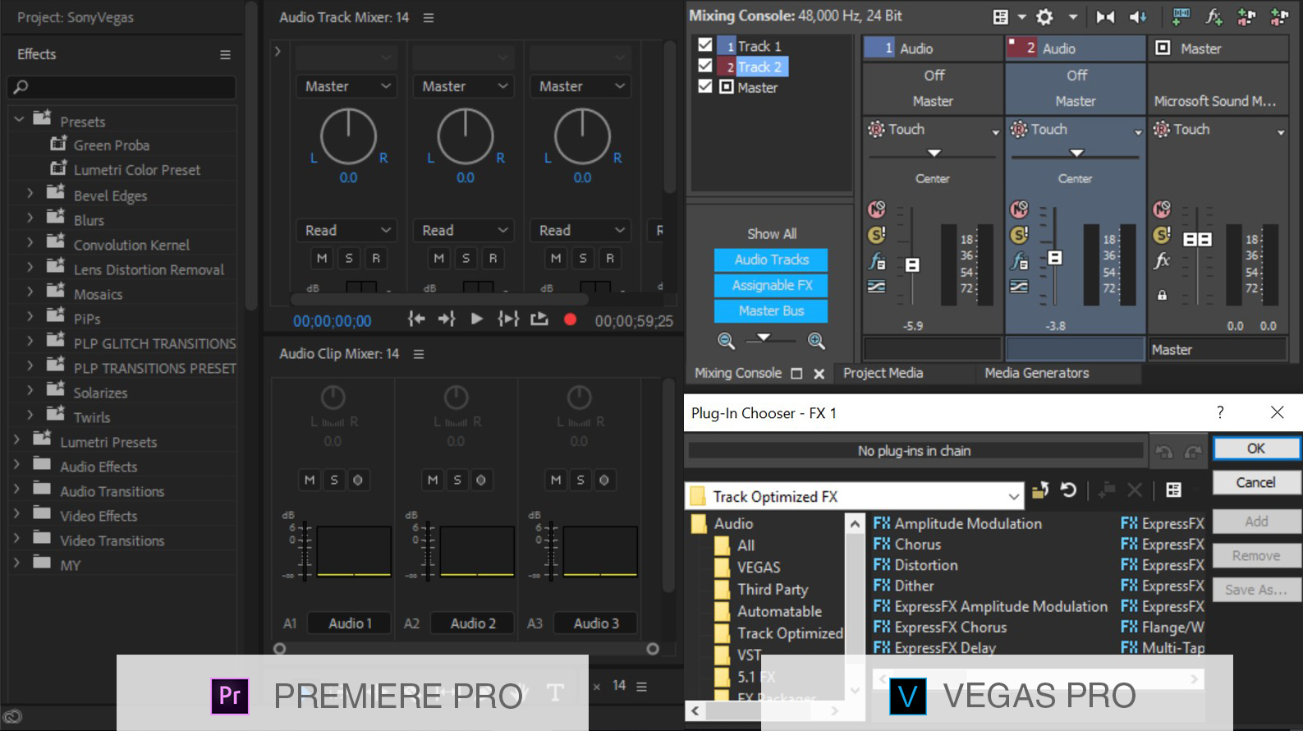Click the Insert Audio Track icon
This screenshot has height=731, width=1303.
click(1181, 16)
